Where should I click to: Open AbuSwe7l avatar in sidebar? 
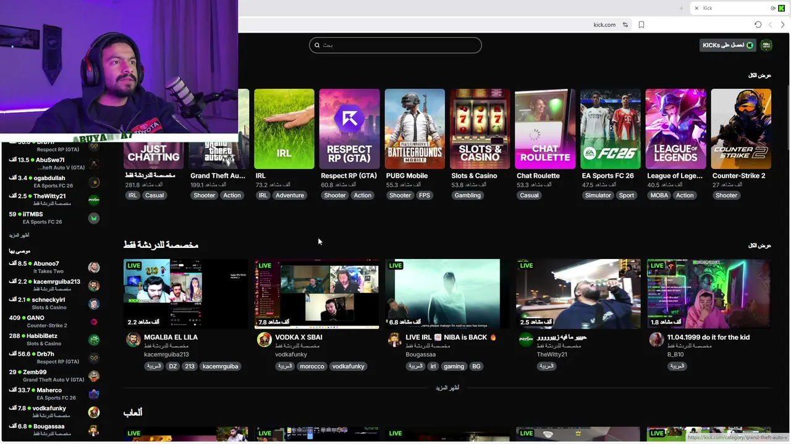94,164
